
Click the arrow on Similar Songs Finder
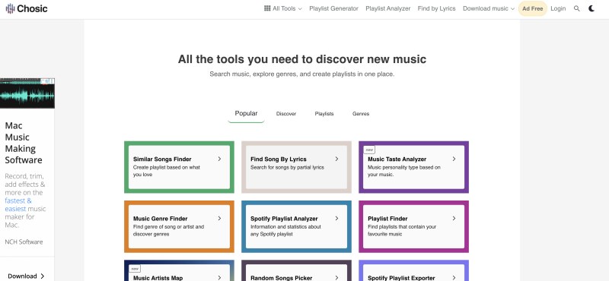pos(219,159)
